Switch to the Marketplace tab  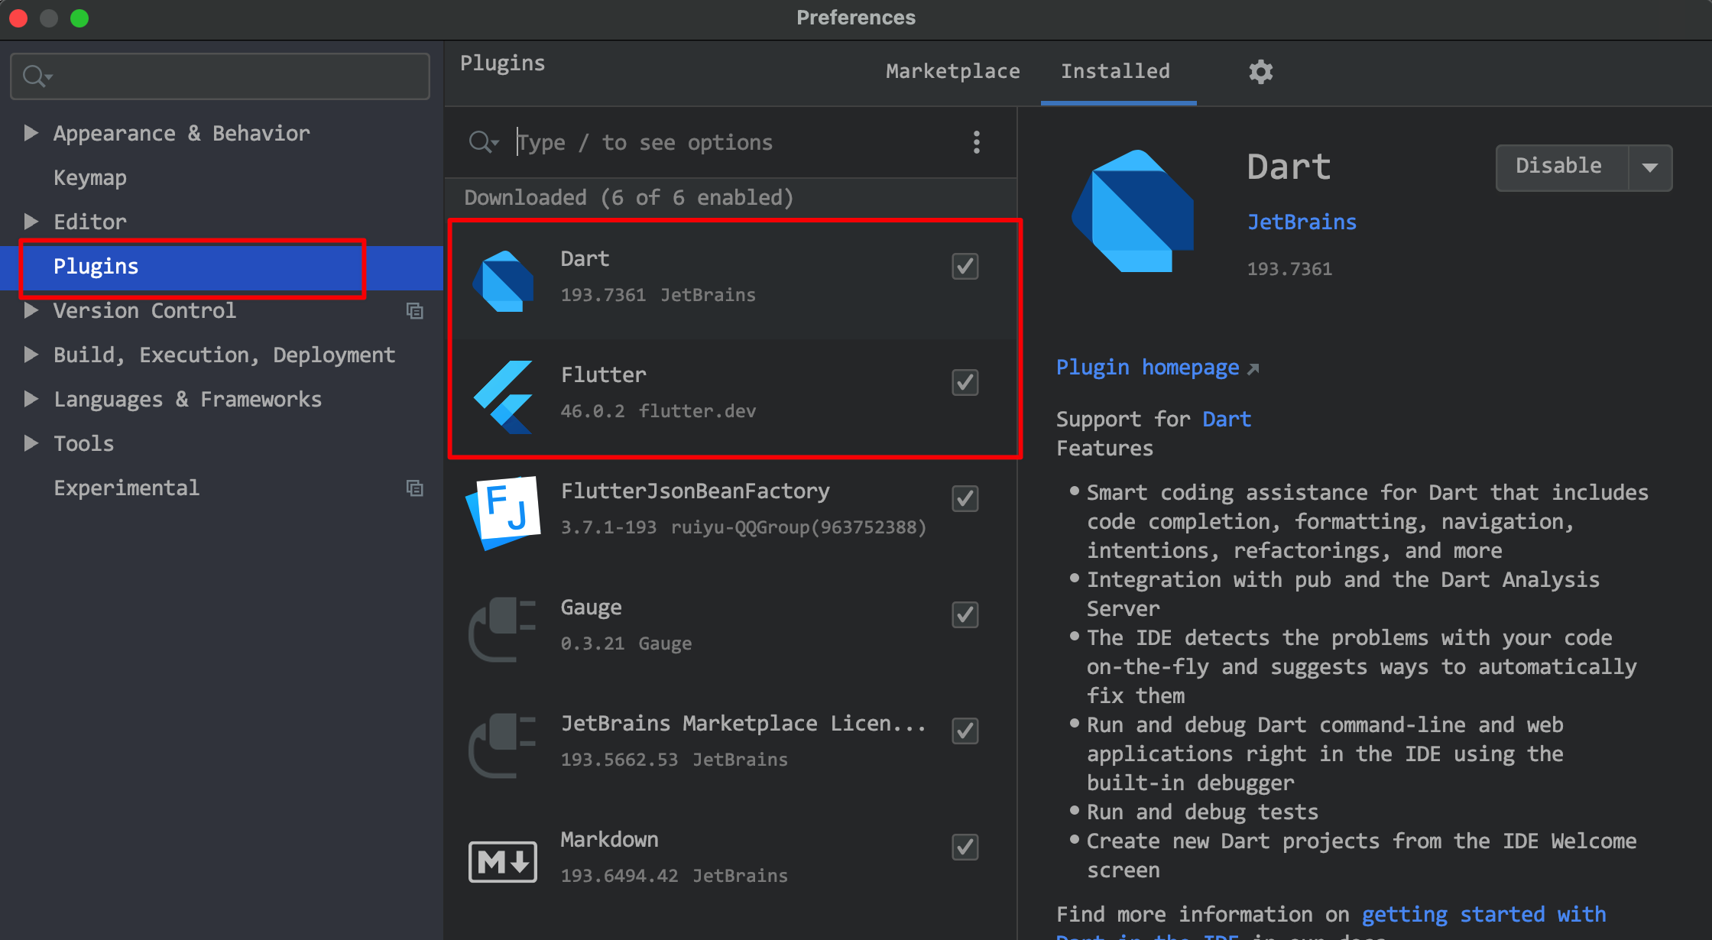pyautogui.click(x=952, y=71)
